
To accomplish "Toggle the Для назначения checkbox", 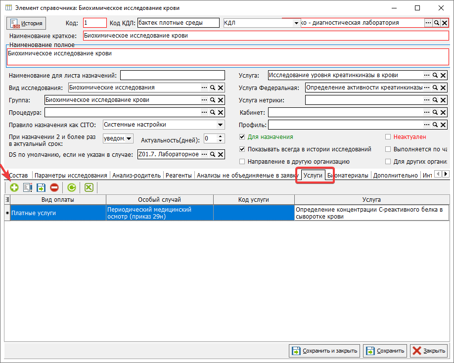I will click(242, 137).
